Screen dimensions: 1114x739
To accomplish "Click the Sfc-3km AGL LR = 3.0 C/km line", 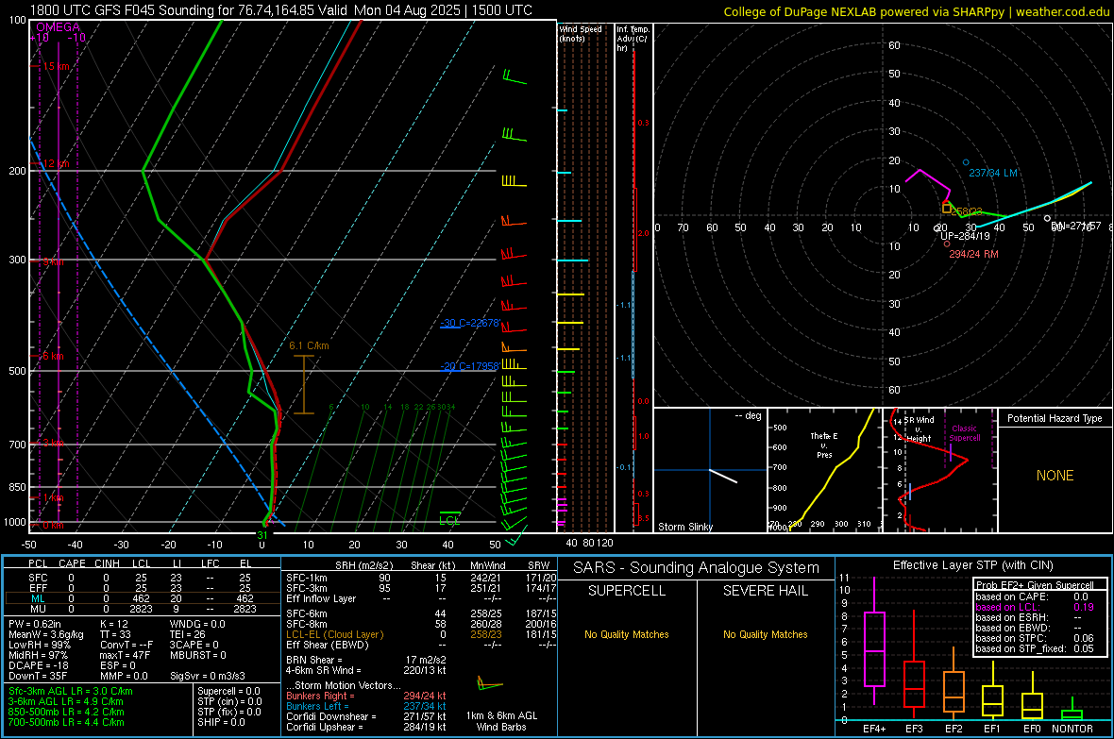I will click(71, 691).
